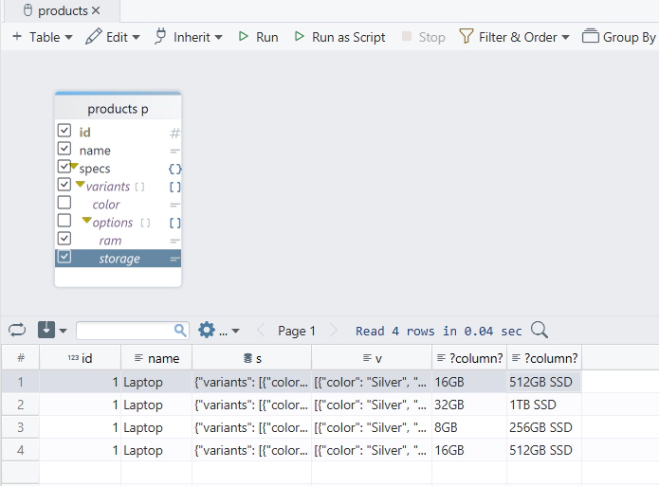Uncheck the id column checkbox
Viewport: 659px width, 486px height.
pos(64,132)
